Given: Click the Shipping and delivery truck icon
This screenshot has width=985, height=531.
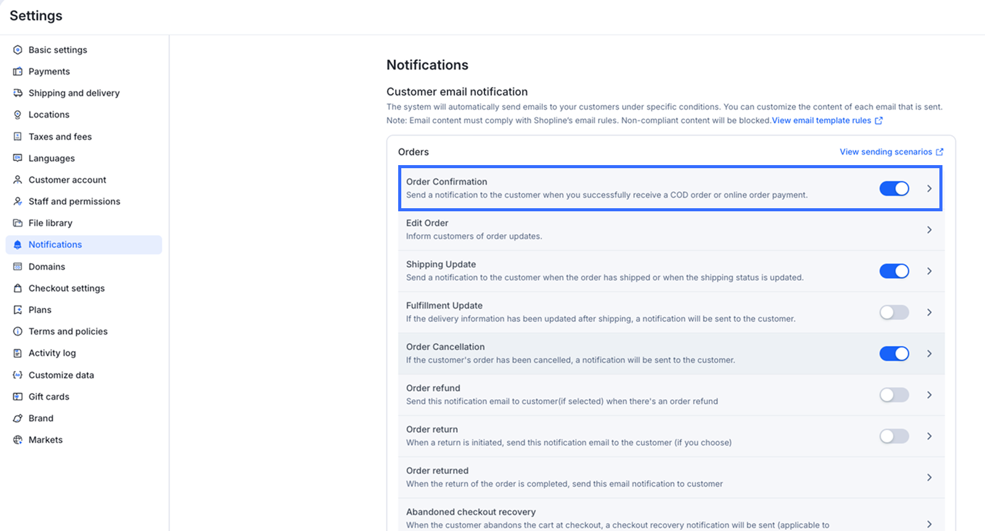Looking at the screenshot, I should (x=18, y=93).
